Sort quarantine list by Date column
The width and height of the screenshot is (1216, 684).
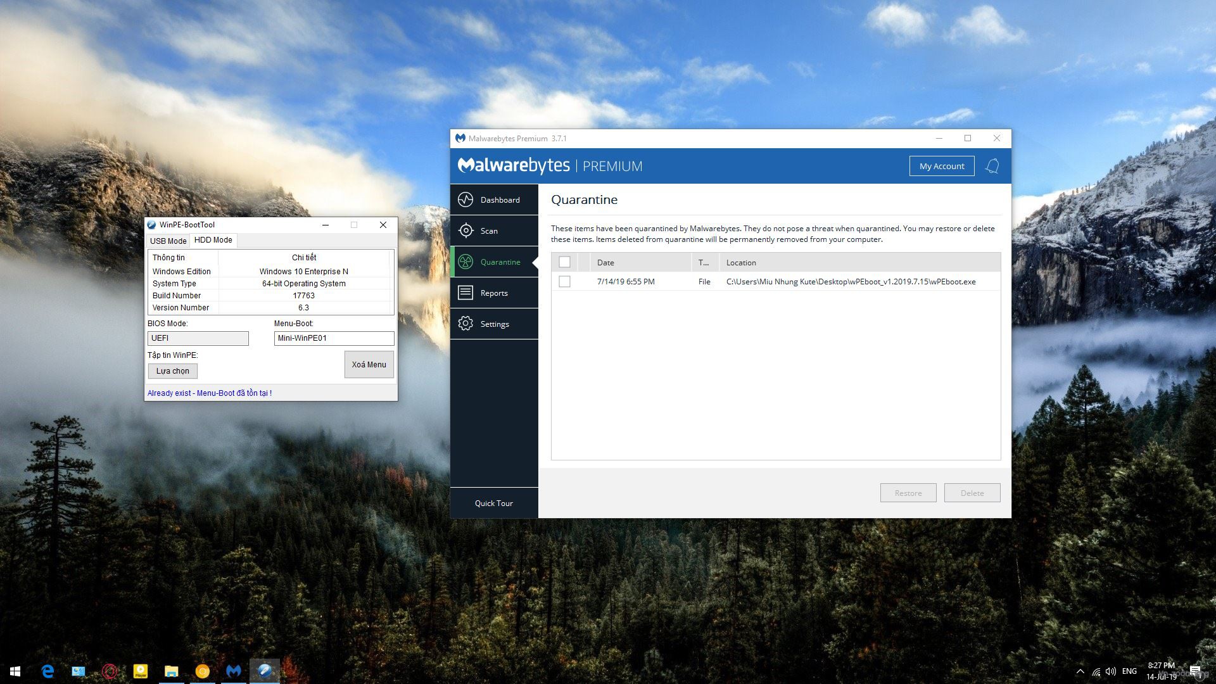[605, 262]
